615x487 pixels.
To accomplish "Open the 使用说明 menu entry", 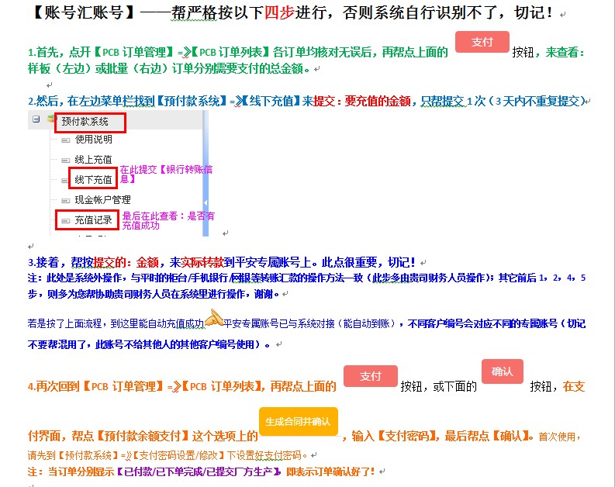I will point(93,140).
